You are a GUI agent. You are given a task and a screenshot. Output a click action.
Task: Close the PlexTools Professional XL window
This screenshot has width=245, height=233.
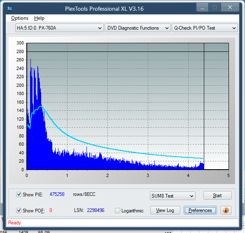click(230, 7)
